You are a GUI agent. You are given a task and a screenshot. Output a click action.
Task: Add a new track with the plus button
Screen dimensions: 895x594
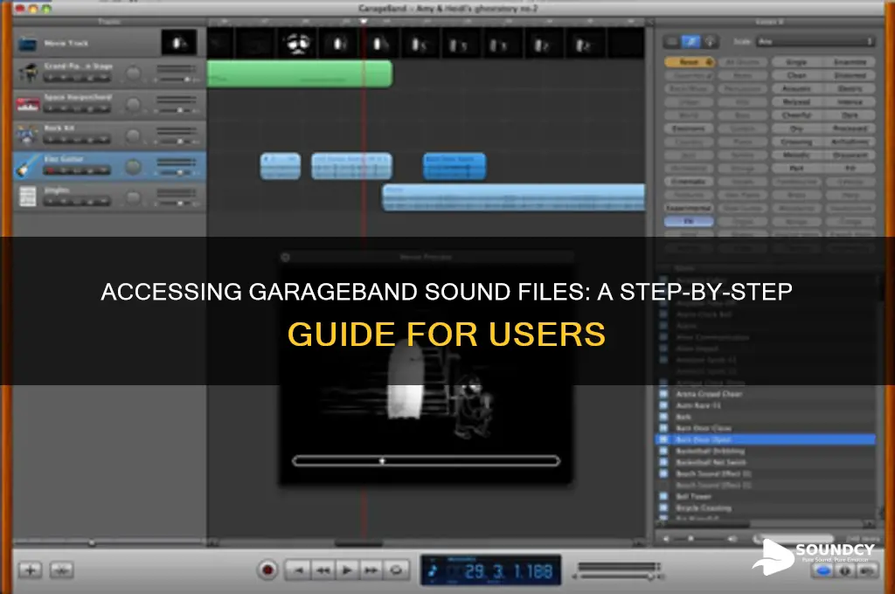[x=31, y=570]
